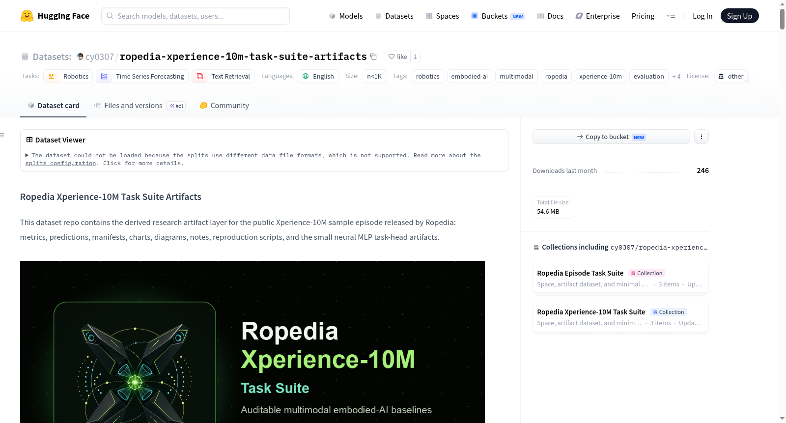The image size is (786, 423).
Task: Click the search magnifier icon
Action: (110, 16)
